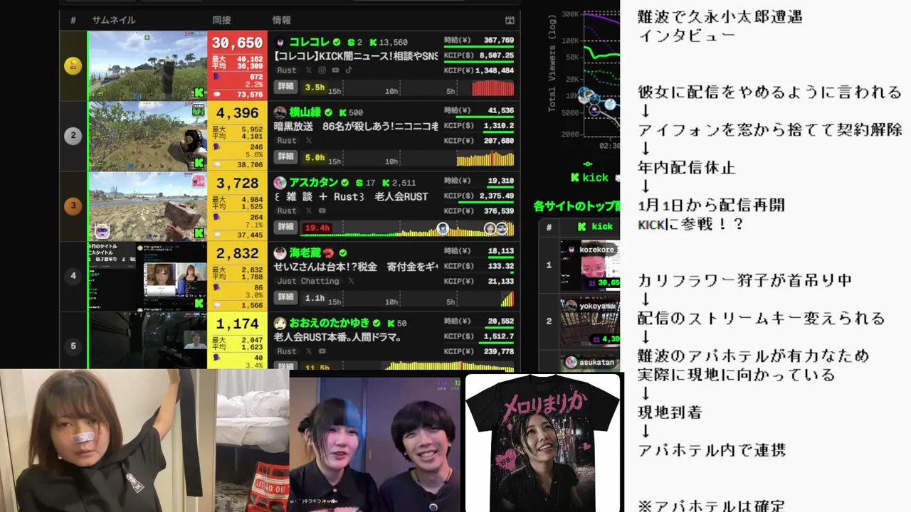Open the yokoyama thumbnail in Kick top list

tap(589, 321)
